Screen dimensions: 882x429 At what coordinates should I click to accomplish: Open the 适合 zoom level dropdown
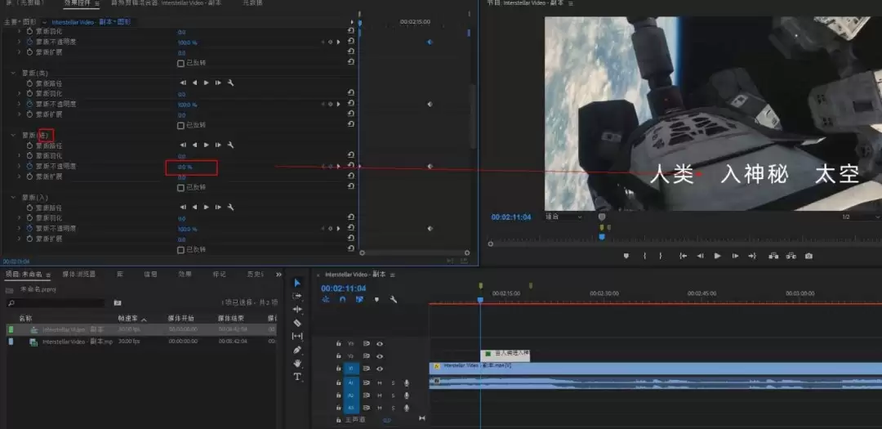tap(563, 217)
